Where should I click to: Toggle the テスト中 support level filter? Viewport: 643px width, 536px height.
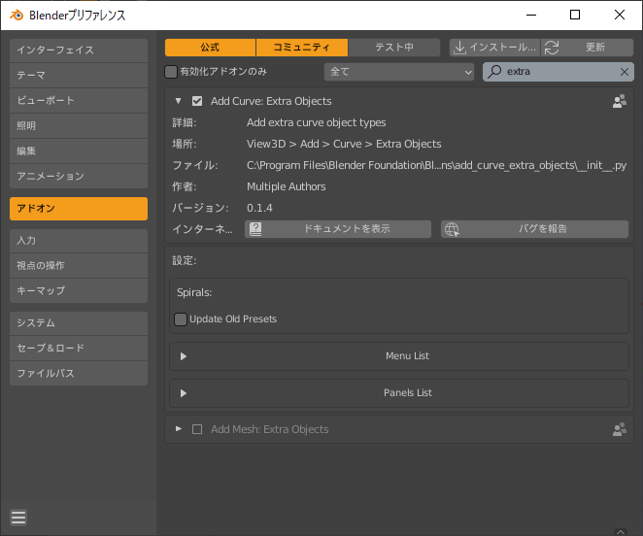[394, 48]
